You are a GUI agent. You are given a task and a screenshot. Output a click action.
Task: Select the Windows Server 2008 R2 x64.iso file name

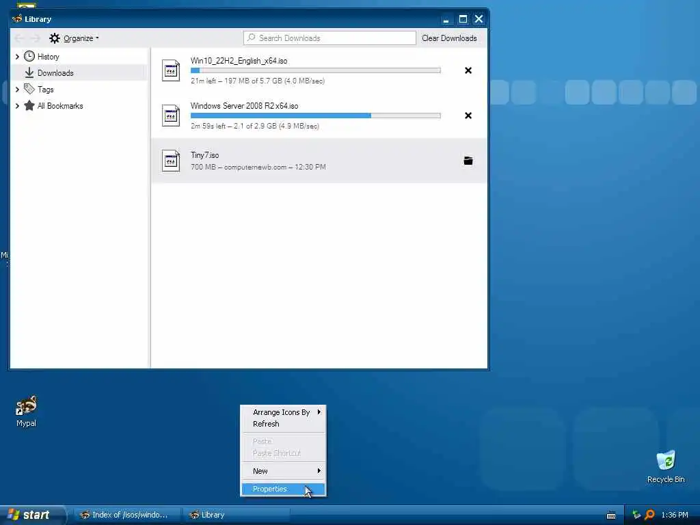tap(244, 106)
